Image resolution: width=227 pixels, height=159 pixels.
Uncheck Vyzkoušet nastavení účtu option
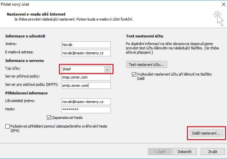(x=134, y=75)
